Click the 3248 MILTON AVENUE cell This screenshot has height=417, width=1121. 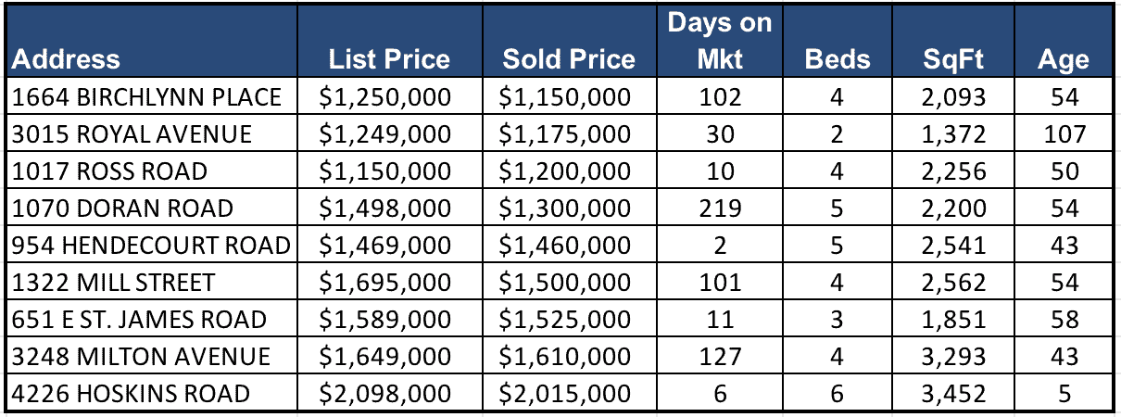141,357
